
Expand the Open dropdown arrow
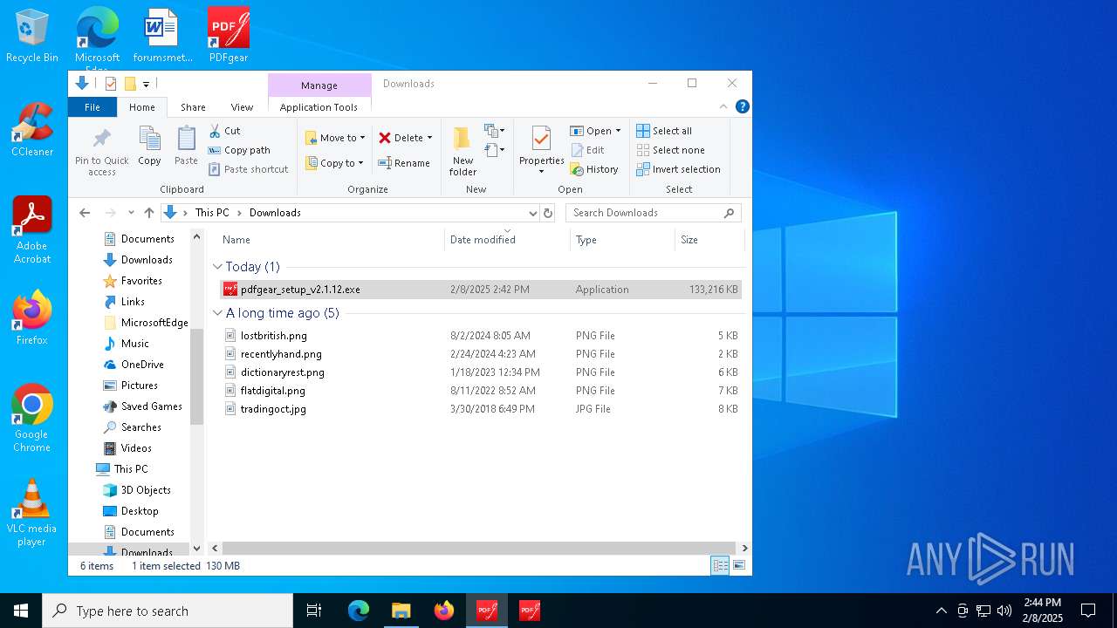point(618,131)
